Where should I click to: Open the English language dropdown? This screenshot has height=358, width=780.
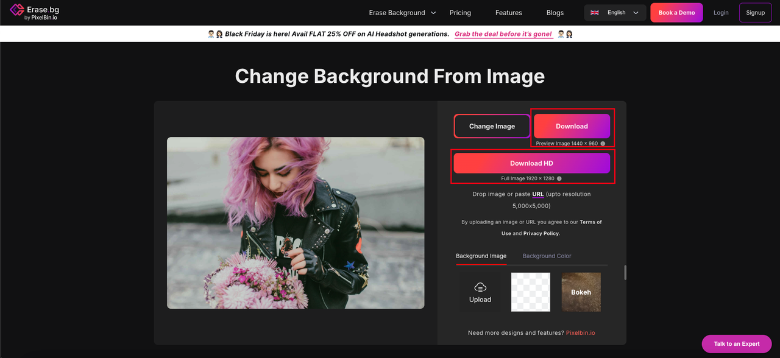(615, 12)
